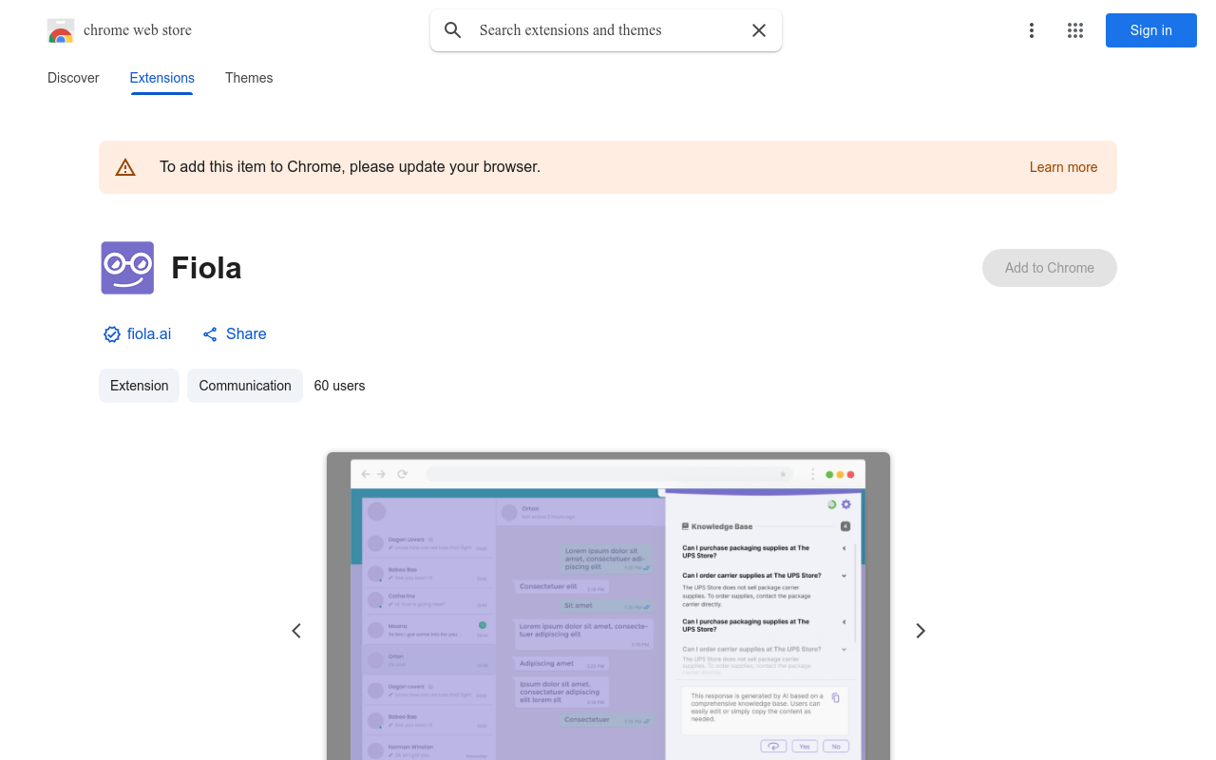Click the Fiola title heading
1216x760 pixels.
pos(206,268)
